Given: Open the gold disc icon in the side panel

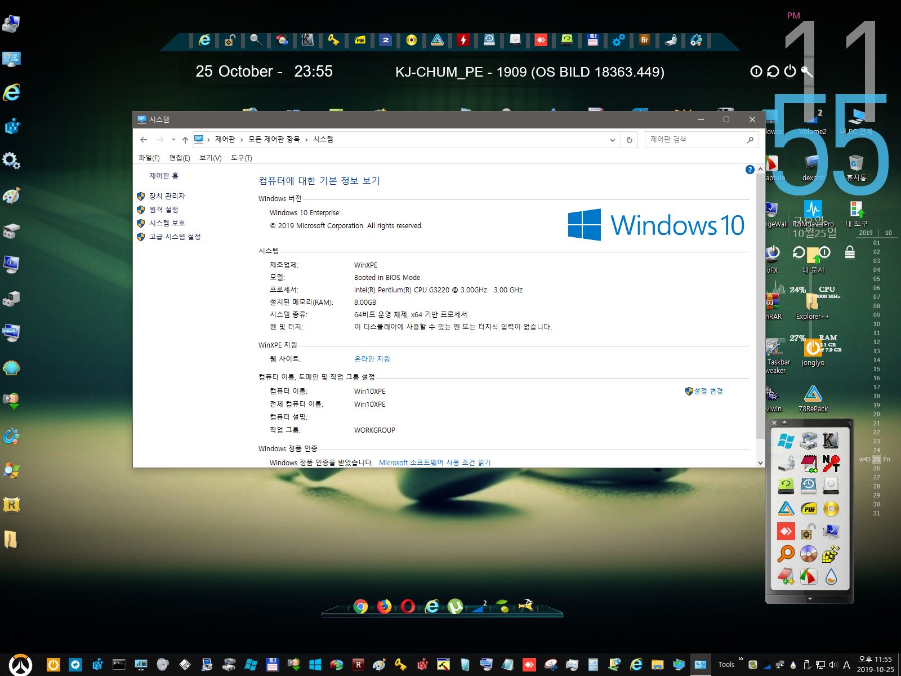Looking at the screenshot, I should (x=831, y=509).
